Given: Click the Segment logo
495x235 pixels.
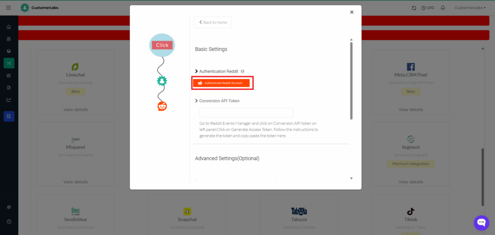Looking at the screenshot, I should [411, 139].
